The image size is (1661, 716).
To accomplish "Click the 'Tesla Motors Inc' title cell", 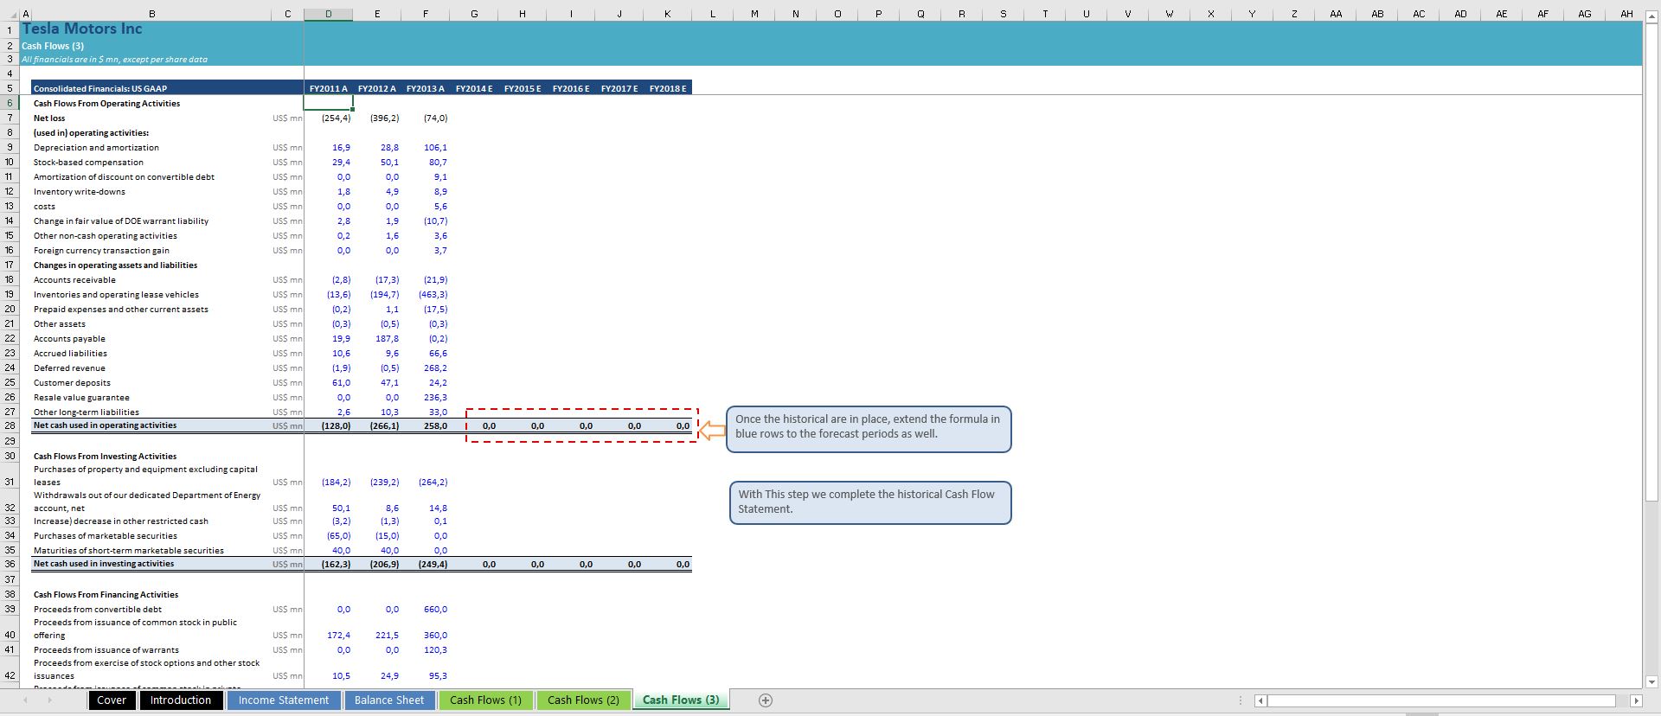I will pos(82,29).
